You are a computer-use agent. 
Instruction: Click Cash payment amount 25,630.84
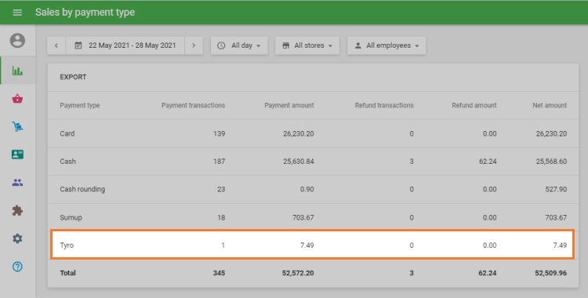(299, 162)
